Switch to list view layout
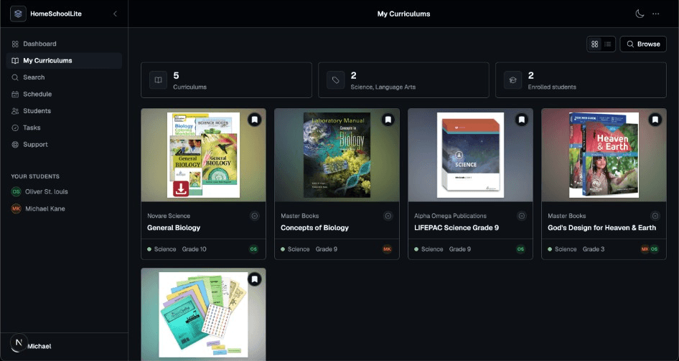Screen dimensions: 679x361 [607, 44]
